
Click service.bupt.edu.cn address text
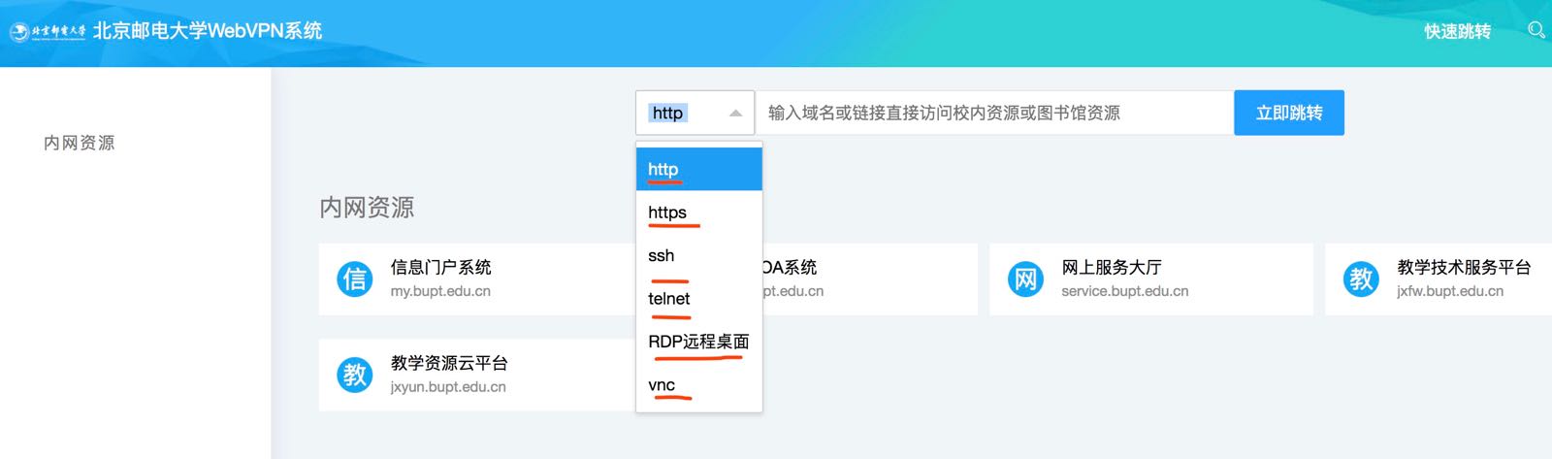click(x=1125, y=291)
